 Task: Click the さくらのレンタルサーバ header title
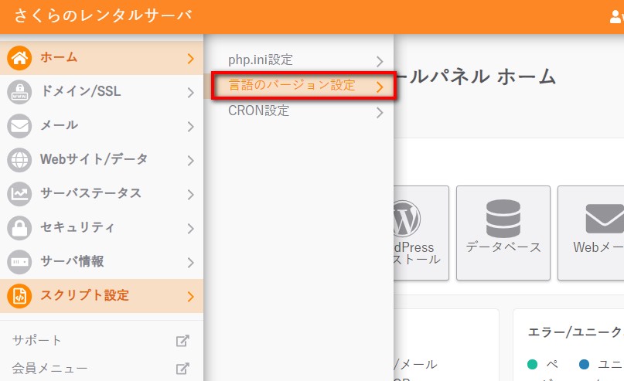click(x=103, y=16)
